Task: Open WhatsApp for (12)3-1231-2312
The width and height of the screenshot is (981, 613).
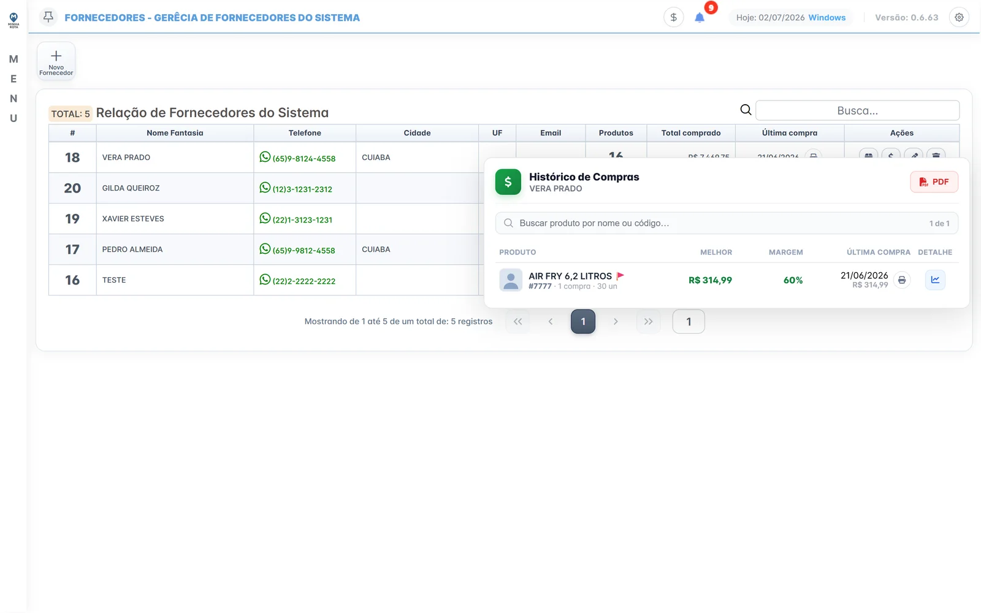Action: [265, 188]
